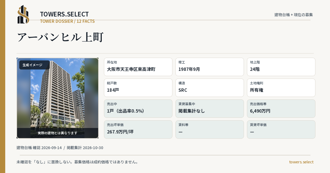
Task: Click the '1戸（出品率0.5%）' value
Action: [x=126, y=111]
